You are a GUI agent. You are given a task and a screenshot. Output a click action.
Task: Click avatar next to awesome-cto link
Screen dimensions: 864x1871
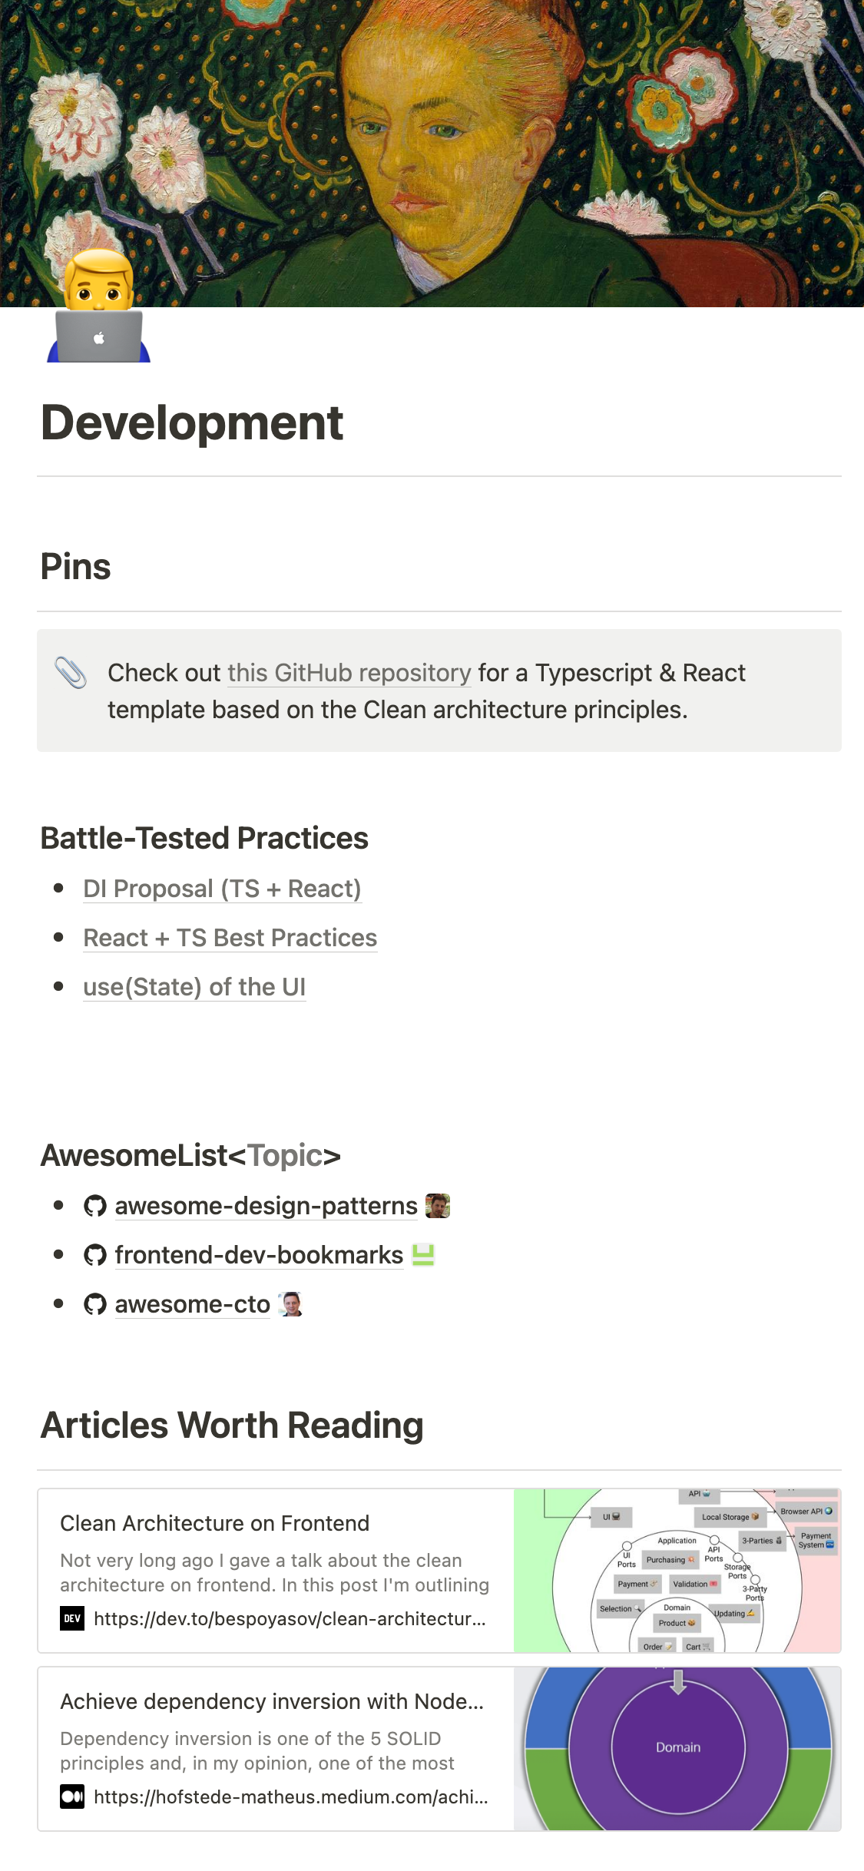pyautogui.click(x=291, y=1304)
